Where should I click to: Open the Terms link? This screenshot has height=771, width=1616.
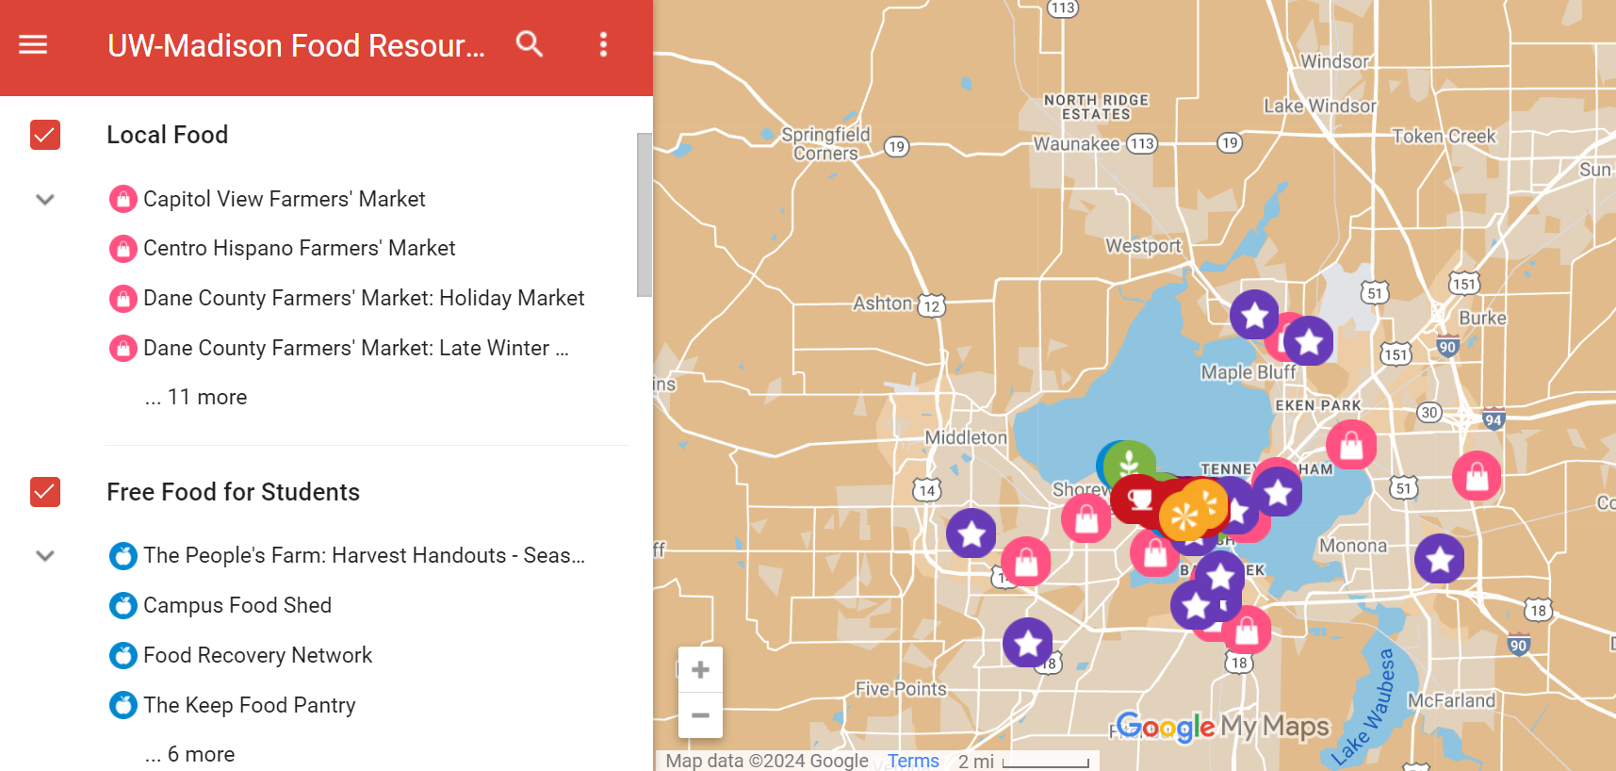point(913,761)
